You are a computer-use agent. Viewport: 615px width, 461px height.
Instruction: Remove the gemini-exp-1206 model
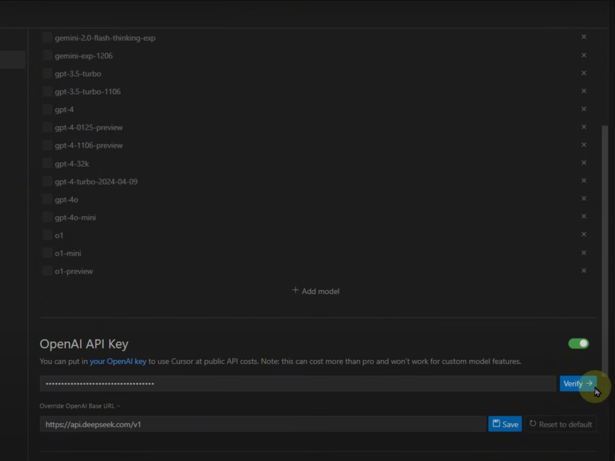pos(584,55)
